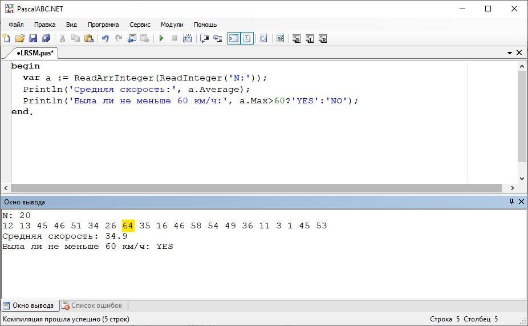Undo the last edit with the toolbar arrow
528x326 pixels.
point(105,38)
